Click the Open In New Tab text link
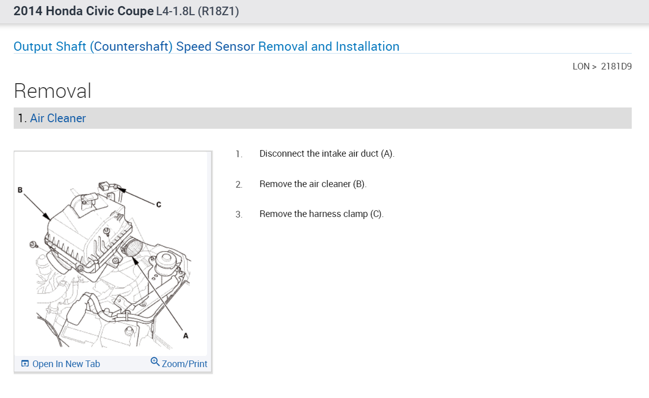Screen dimensions: 649x398 coord(66,364)
